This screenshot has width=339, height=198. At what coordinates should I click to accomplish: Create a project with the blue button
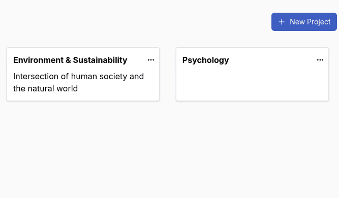click(x=304, y=22)
